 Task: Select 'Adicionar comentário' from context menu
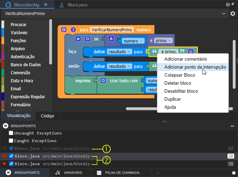pos(193,59)
